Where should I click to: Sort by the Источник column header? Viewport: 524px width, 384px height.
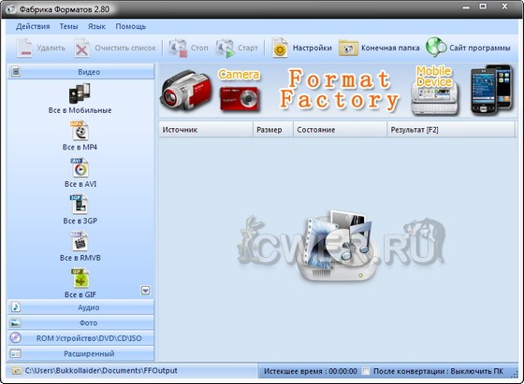point(206,130)
